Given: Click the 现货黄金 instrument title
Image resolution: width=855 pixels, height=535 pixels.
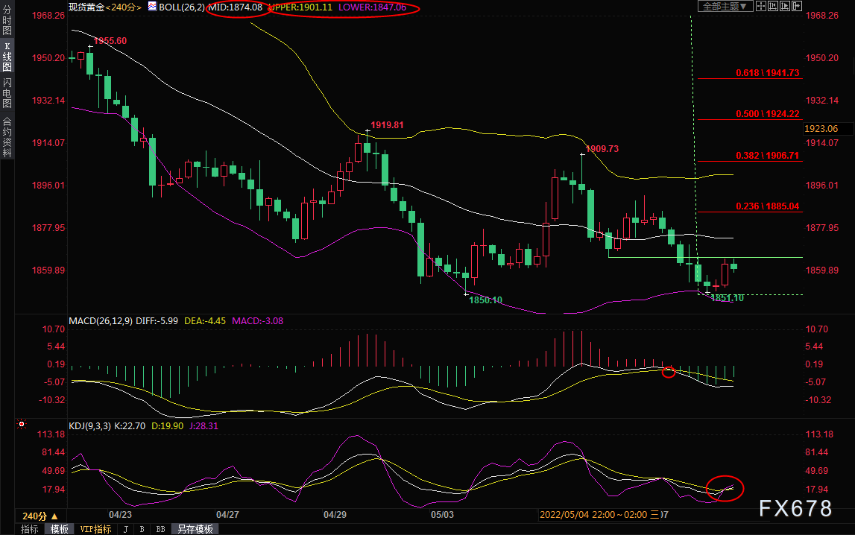Looking at the screenshot, I should tap(86, 7).
